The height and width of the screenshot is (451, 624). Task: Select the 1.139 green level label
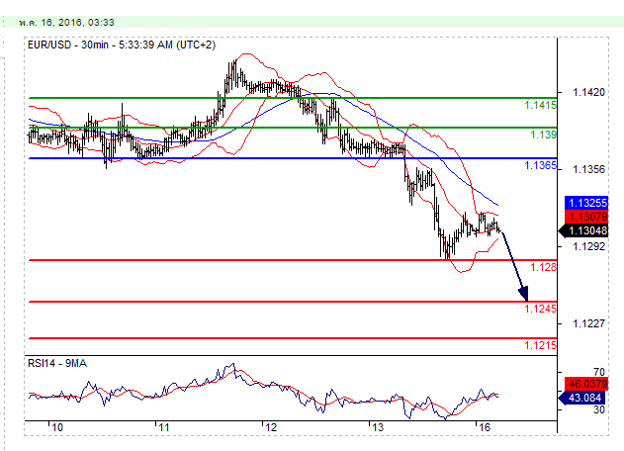(541, 135)
